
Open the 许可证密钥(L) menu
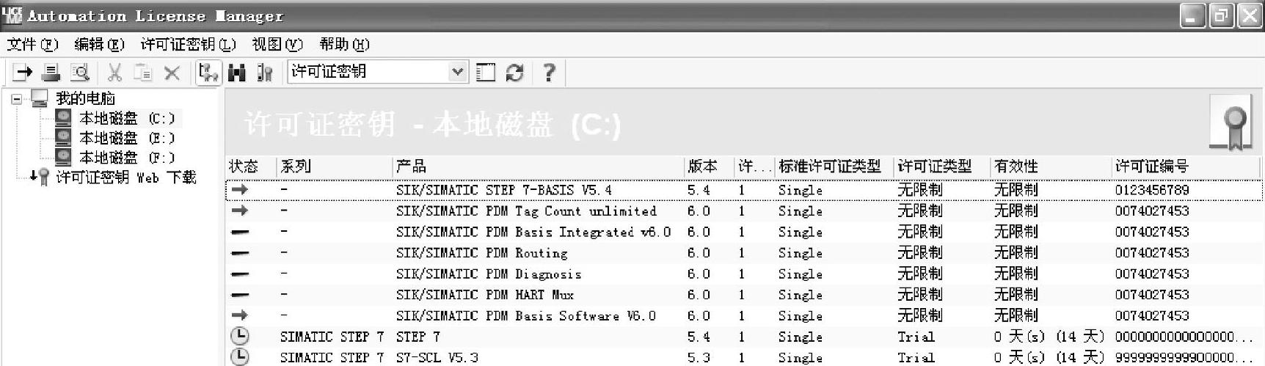click(x=188, y=45)
